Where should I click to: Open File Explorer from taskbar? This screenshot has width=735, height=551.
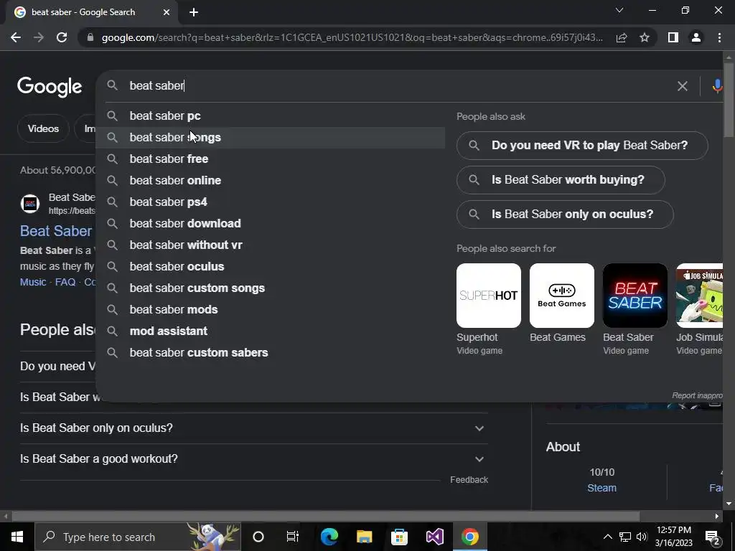pos(364,537)
